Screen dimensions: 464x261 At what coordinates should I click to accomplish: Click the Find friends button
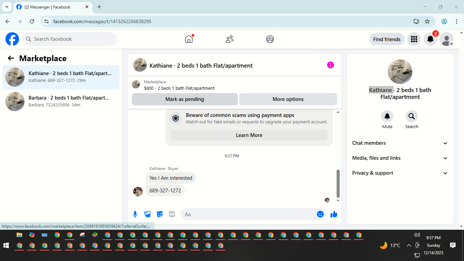coord(387,39)
